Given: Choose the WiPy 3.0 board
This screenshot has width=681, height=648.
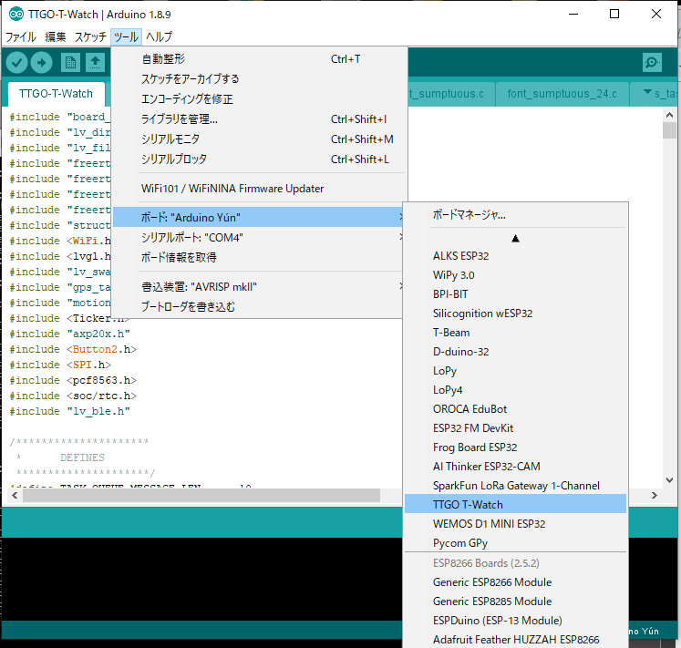Looking at the screenshot, I should click(515, 275).
